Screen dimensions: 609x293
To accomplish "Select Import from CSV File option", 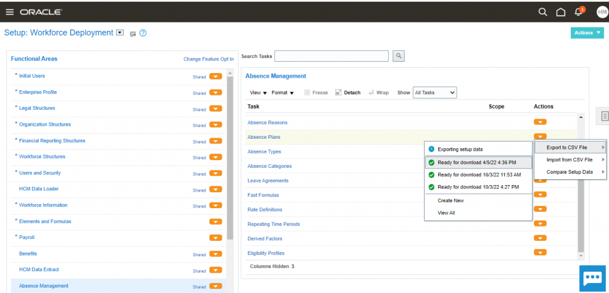I will 569,160.
